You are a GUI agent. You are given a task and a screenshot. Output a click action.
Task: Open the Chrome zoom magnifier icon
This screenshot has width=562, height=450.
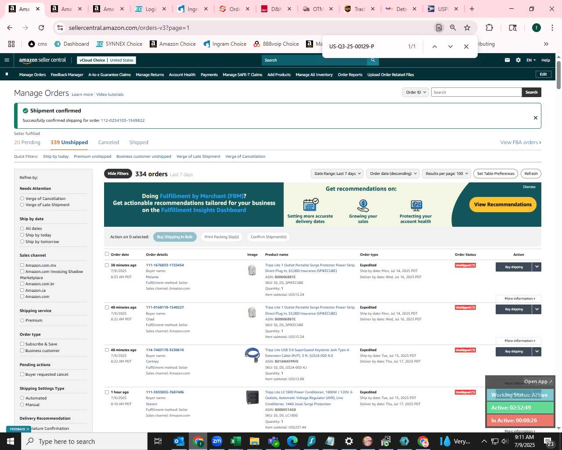453,28
